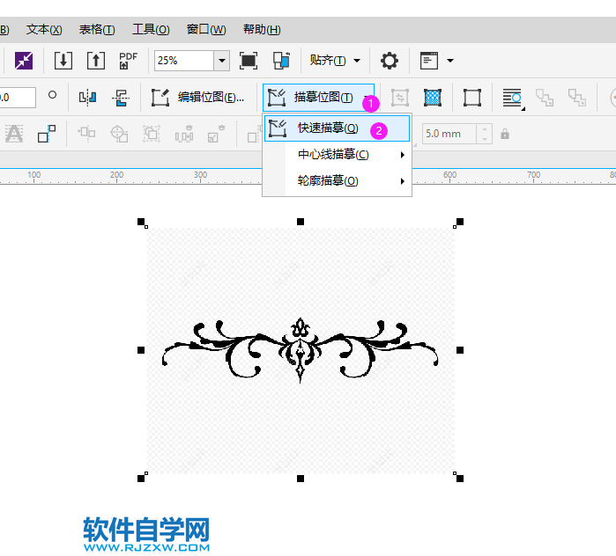Open the 贴齐(T) snap dropdown

(334, 61)
